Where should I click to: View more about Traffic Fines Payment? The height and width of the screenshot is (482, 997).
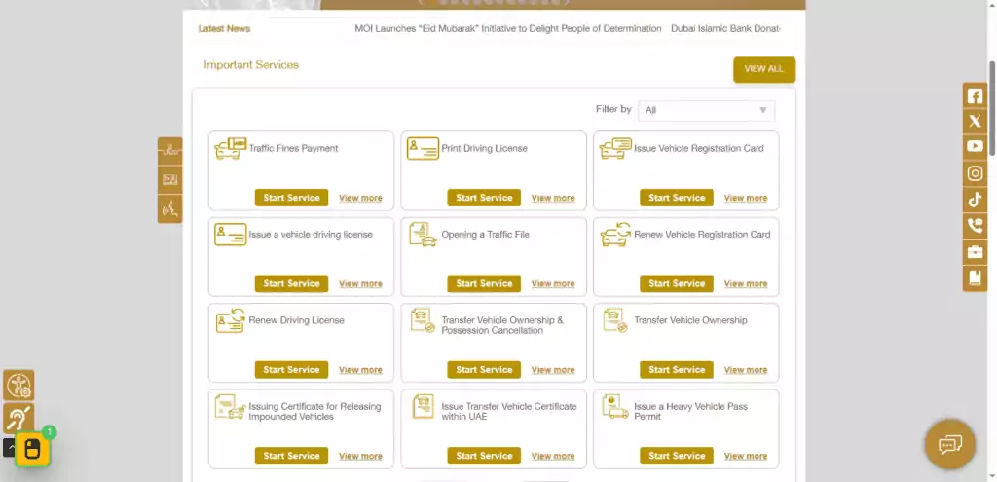click(x=360, y=198)
